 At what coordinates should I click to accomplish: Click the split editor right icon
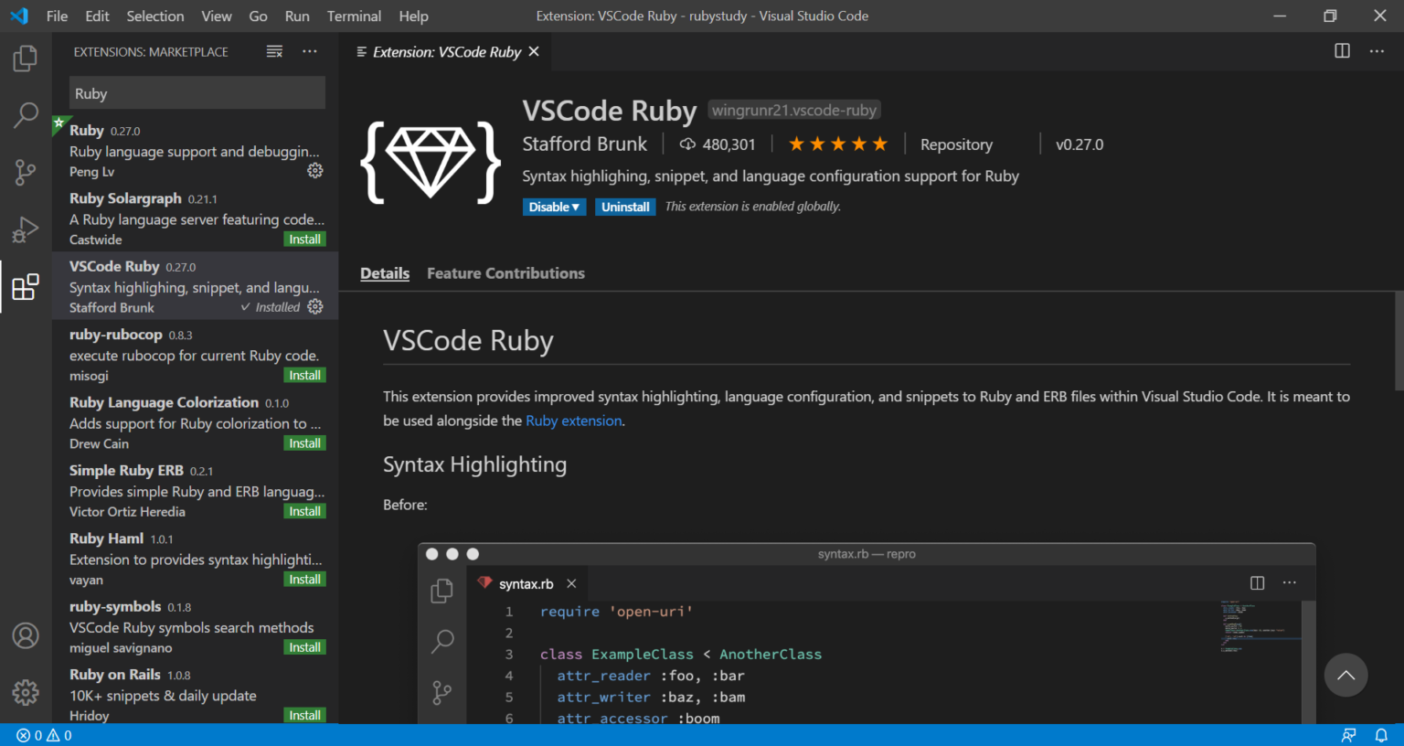pyautogui.click(x=1342, y=51)
